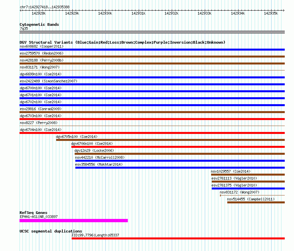The width and height of the screenshot is (294, 251).
Task: Select the red bar under dgv6703n100
Action: click(x=152, y=119)
